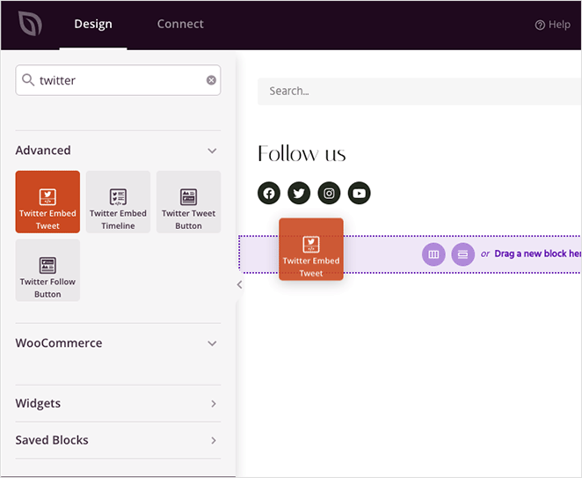Expand the Saved Blocks section
The image size is (582, 478).
click(212, 440)
